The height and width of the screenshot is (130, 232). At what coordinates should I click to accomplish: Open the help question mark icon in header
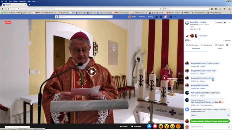(171, 17)
